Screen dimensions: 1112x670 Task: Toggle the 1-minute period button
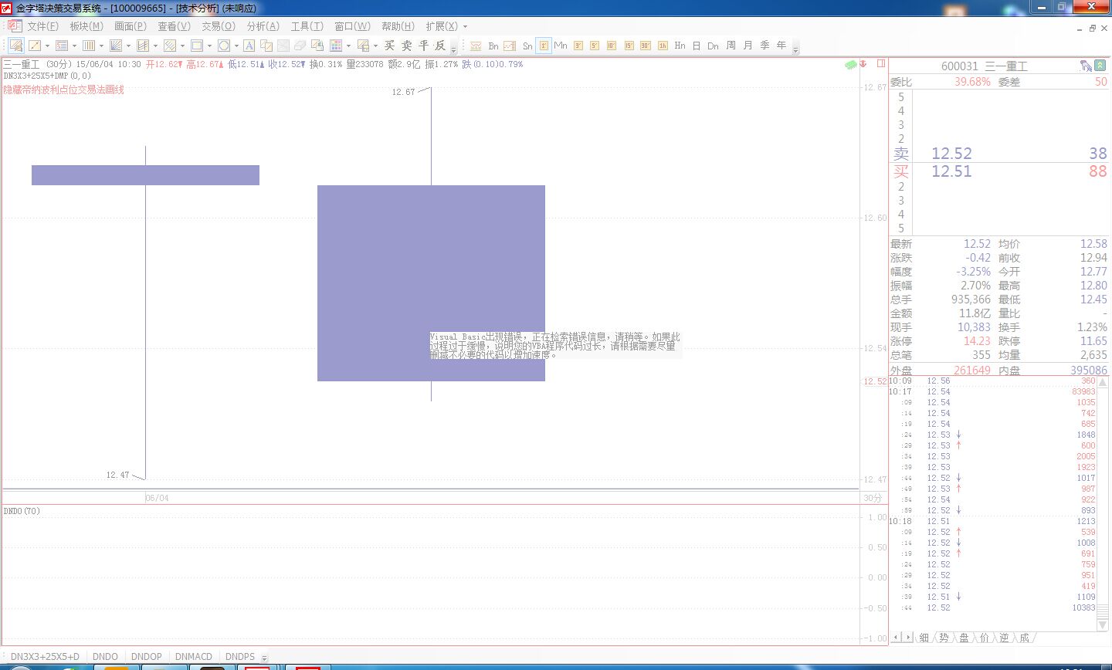(544, 46)
